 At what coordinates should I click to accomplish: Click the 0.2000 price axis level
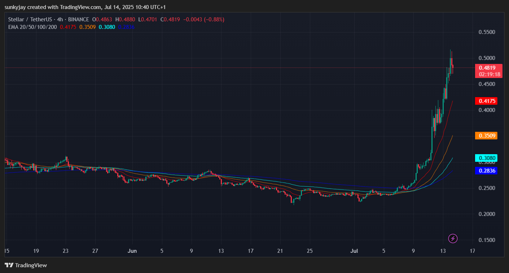click(487, 214)
